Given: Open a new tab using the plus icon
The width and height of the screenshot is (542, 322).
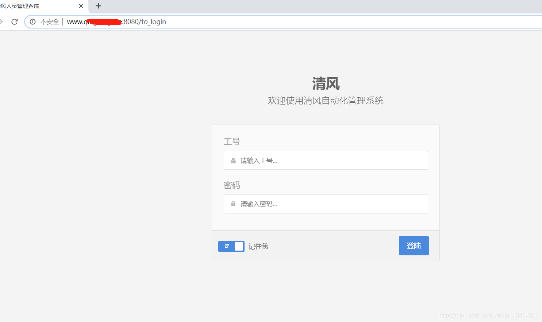Looking at the screenshot, I should (98, 6).
